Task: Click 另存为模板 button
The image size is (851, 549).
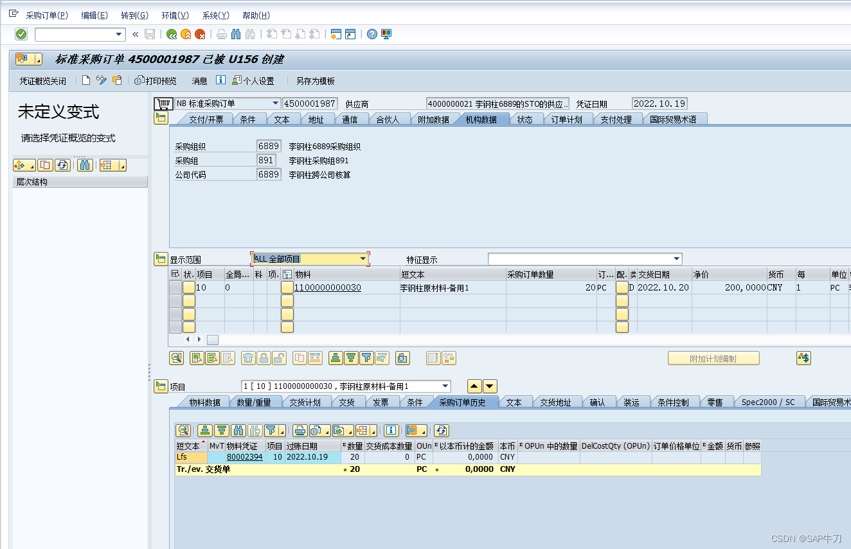Action: 315,81
